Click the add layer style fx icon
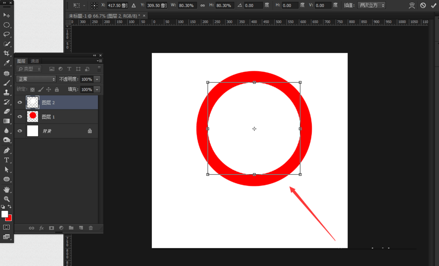Viewport: 439px width, 266px height. (42, 228)
